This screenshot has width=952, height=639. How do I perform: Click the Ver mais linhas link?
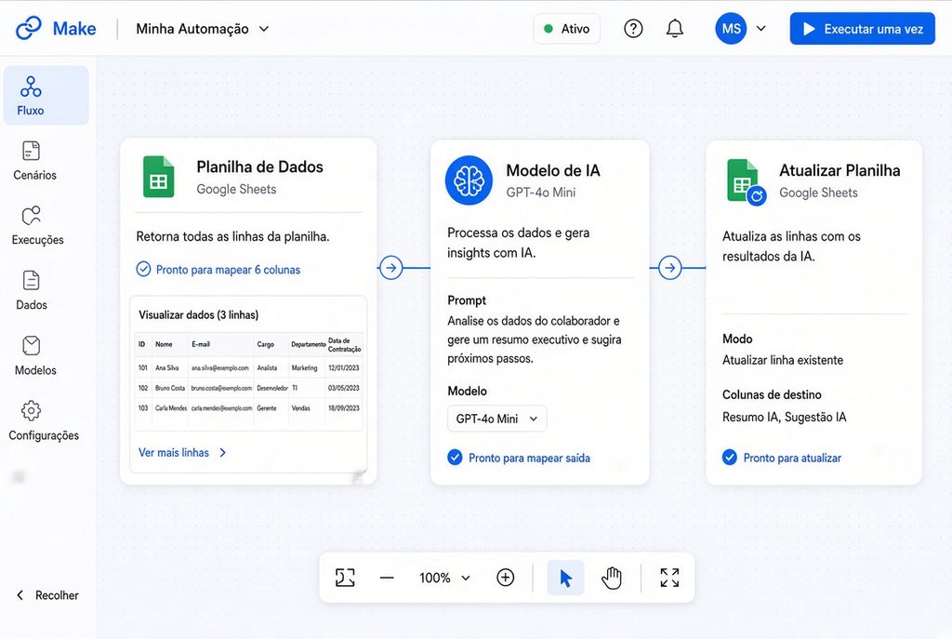pyautogui.click(x=182, y=453)
